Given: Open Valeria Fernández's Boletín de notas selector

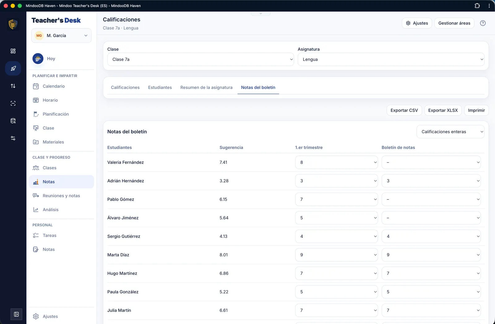Looking at the screenshot, I should pos(431,162).
